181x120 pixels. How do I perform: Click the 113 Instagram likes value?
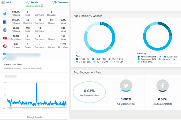click(28, 28)
